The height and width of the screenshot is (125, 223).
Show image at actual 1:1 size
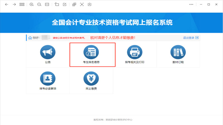tap(47, 4)
